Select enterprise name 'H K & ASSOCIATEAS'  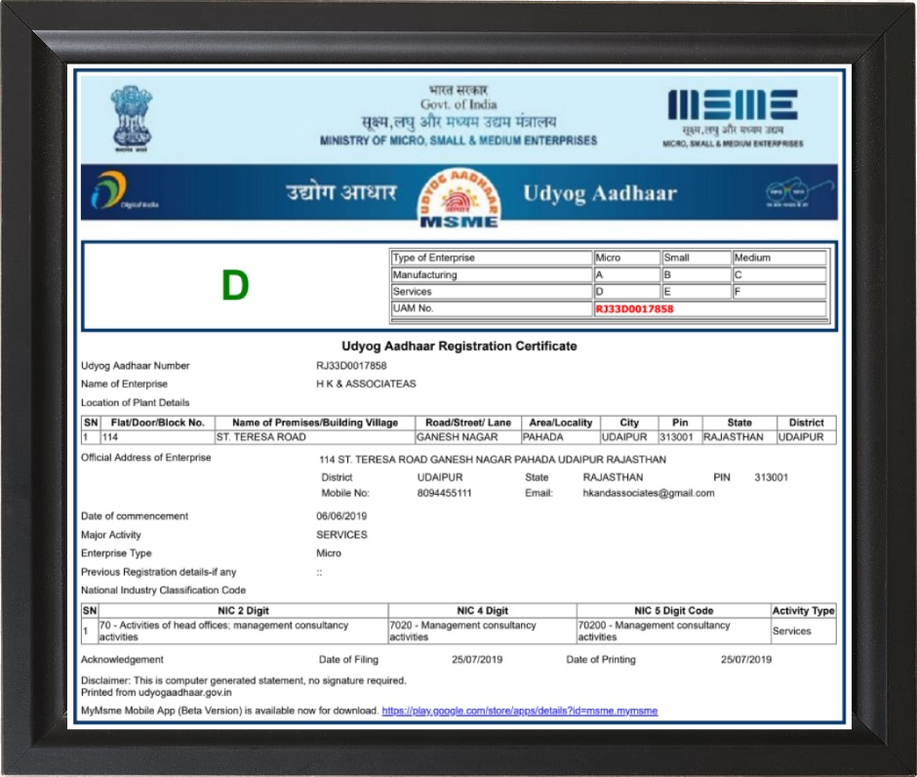click(366, 384)
